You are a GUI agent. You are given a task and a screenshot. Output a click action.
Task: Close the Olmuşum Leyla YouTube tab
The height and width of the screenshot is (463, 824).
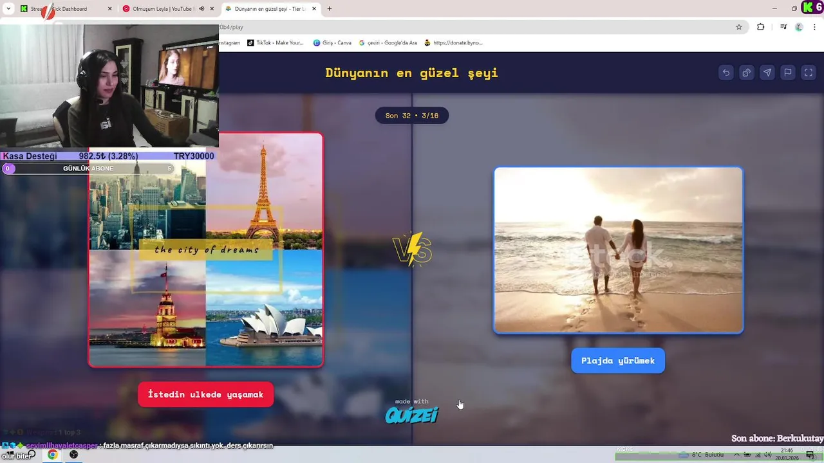212,9
